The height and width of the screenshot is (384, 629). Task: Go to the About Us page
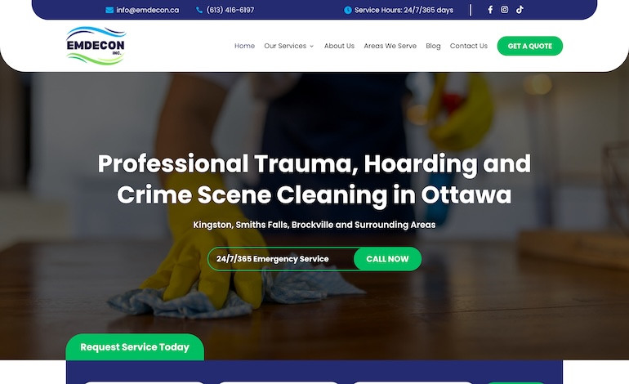pos(339,46)
